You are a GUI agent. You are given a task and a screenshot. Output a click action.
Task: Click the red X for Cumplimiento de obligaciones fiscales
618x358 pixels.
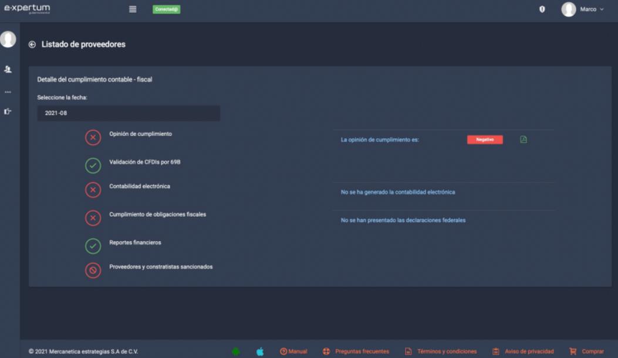[x=93, y=218]
